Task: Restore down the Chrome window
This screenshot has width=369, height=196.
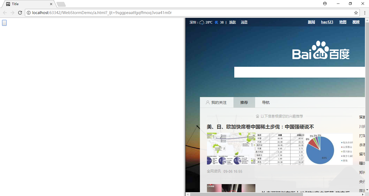Action: coord(350,4)
